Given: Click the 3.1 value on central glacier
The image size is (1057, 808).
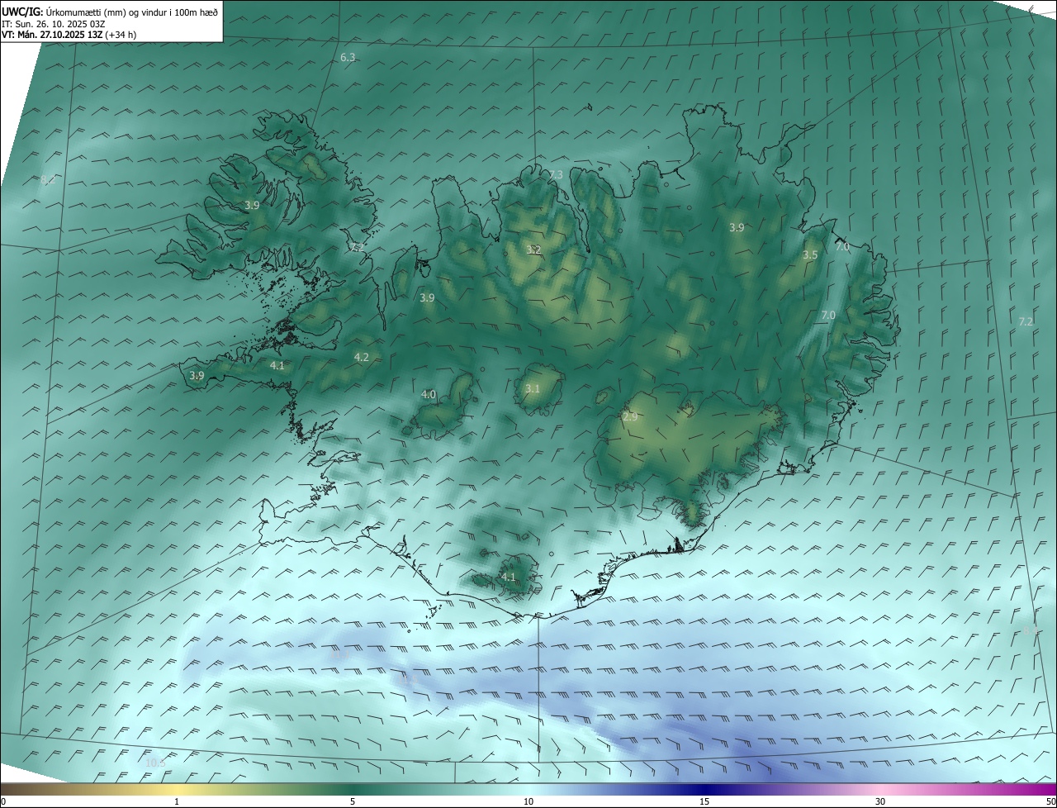Looking at the screenshot, I should [x=533, y=388].
